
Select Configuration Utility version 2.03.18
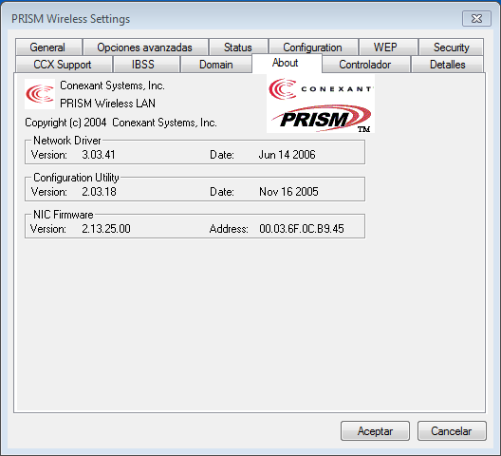click(99, 192)
